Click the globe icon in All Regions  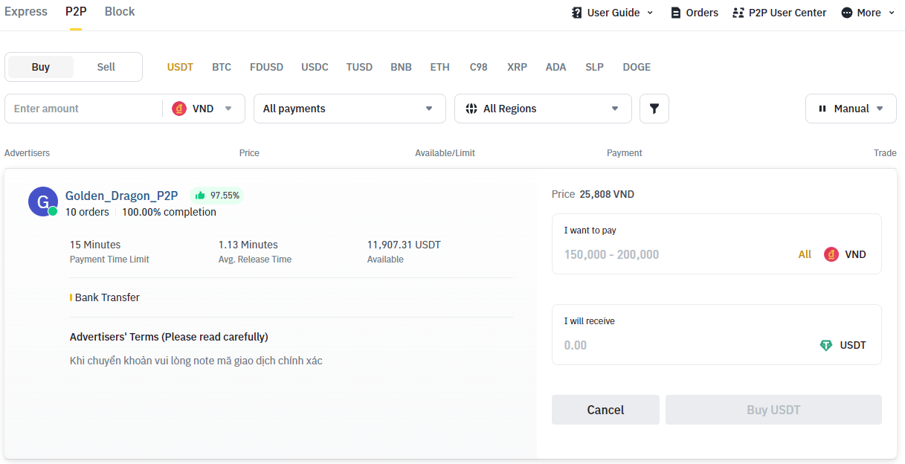[471, 109]
